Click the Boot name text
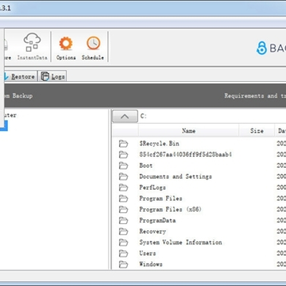286x286 pixels. [145, 165]
